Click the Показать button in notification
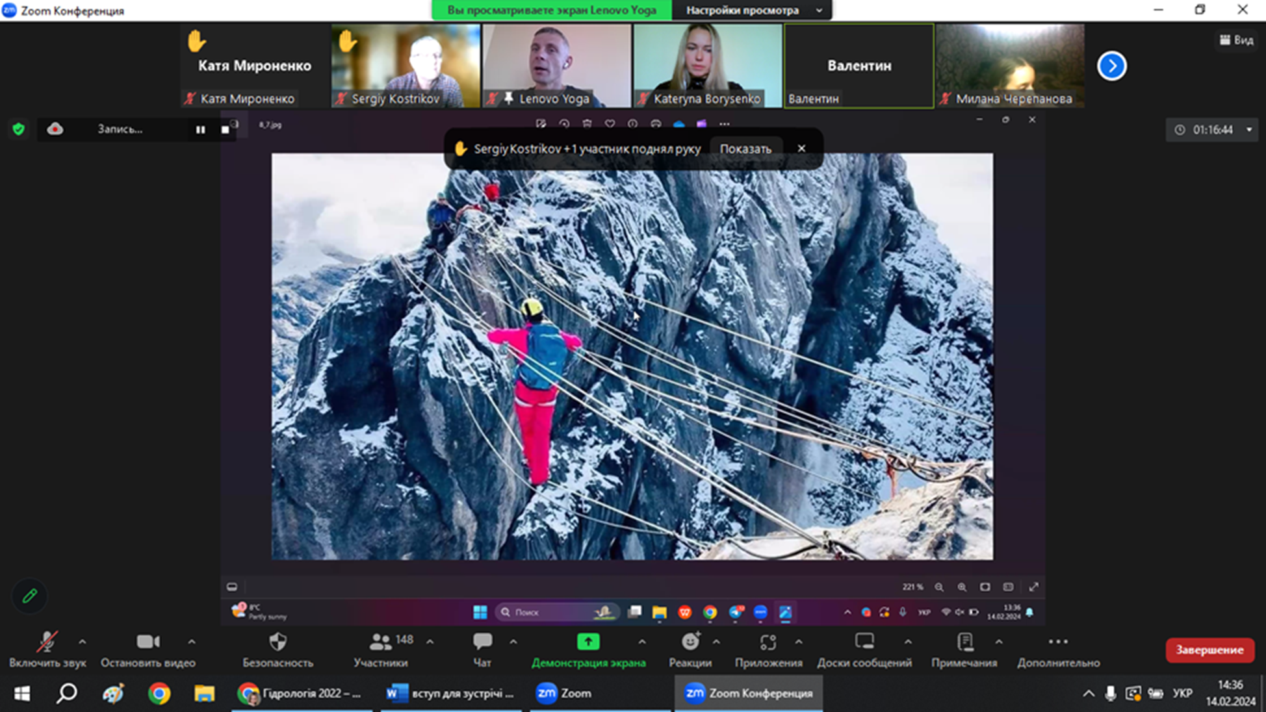This screenshot has width=1266, height=712. point(745,149)
